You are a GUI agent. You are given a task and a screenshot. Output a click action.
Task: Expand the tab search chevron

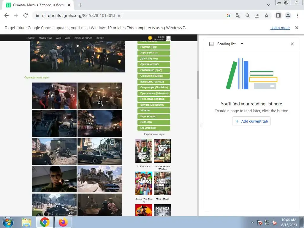pos(268,5)
